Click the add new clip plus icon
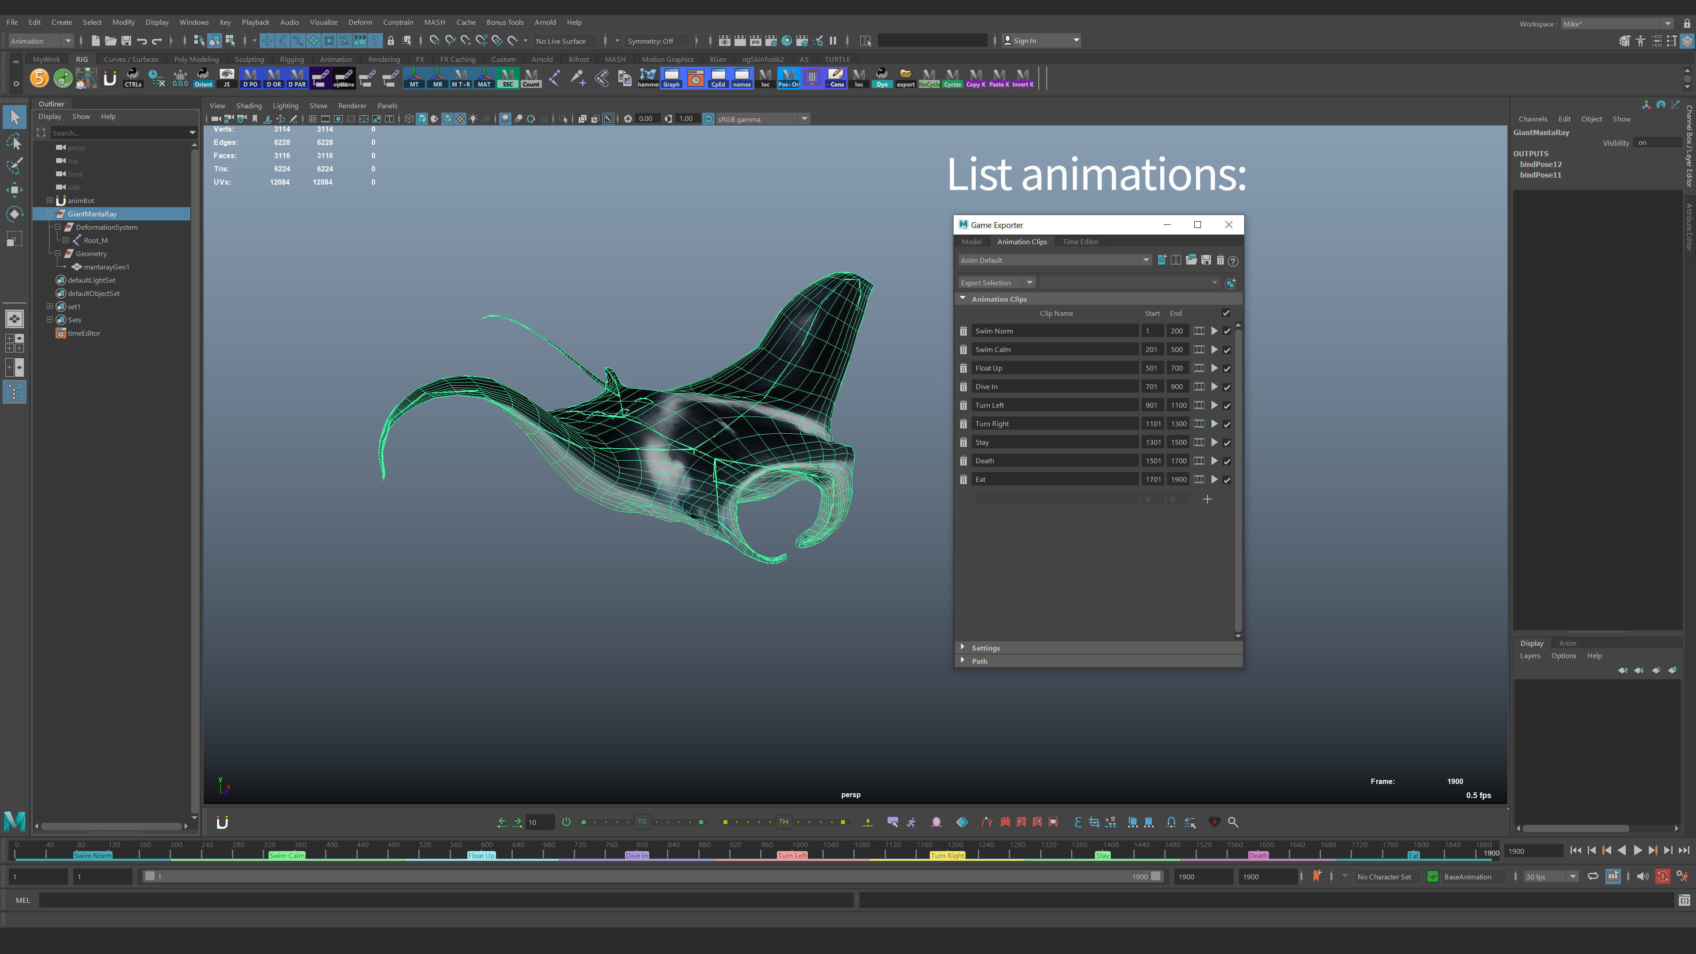 pos(1207,499)
